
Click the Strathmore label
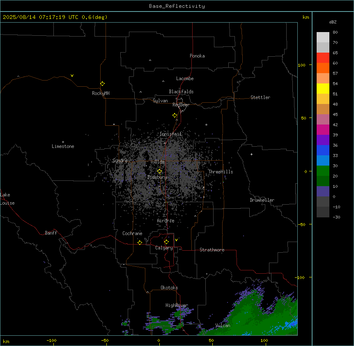click(212, 250)
